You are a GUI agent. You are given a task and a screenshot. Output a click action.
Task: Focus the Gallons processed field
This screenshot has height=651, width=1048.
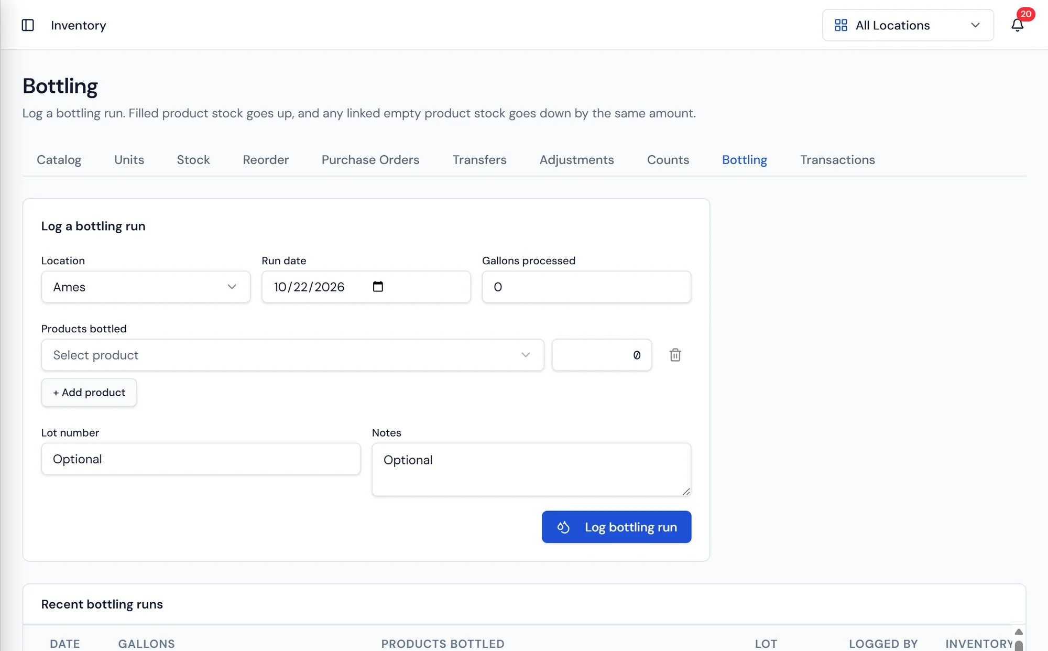click(x=586, y=287)
